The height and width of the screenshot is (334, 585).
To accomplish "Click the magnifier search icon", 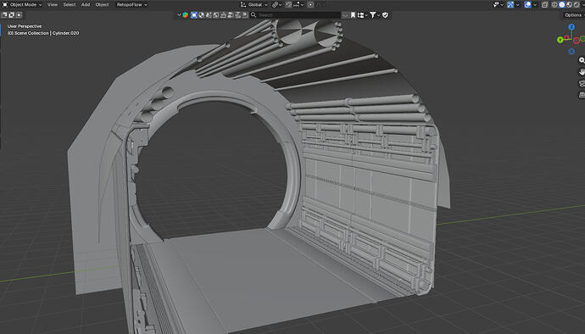I will (253, 15).
